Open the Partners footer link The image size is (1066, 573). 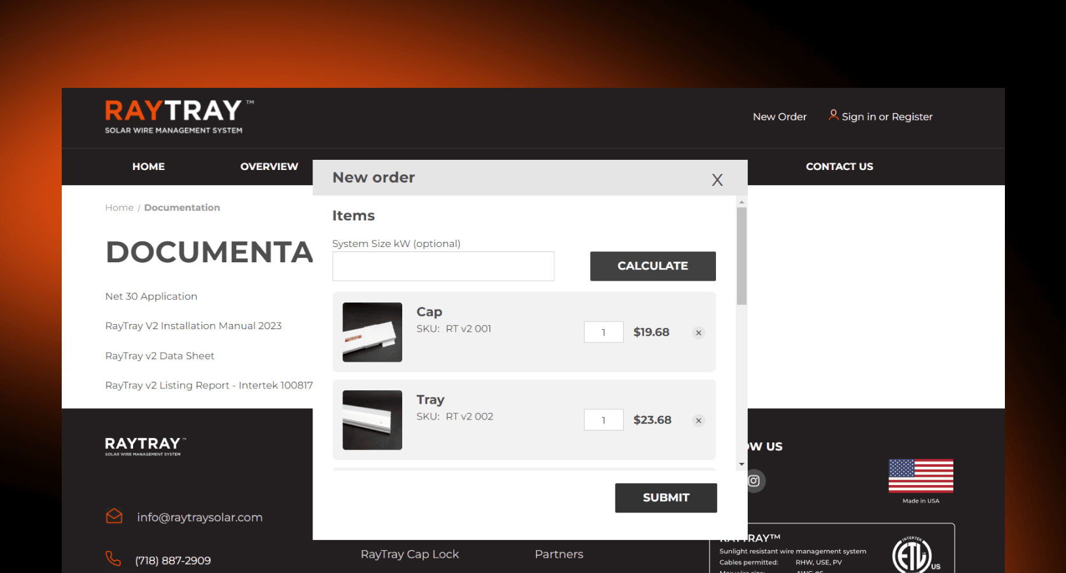(x=559, y=555)
